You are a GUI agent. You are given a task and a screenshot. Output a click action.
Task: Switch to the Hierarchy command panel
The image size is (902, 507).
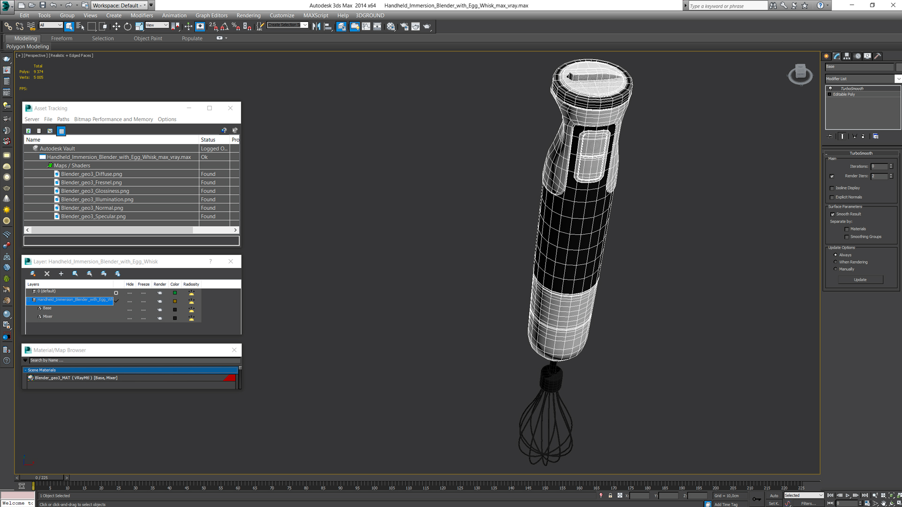point(847,56)
